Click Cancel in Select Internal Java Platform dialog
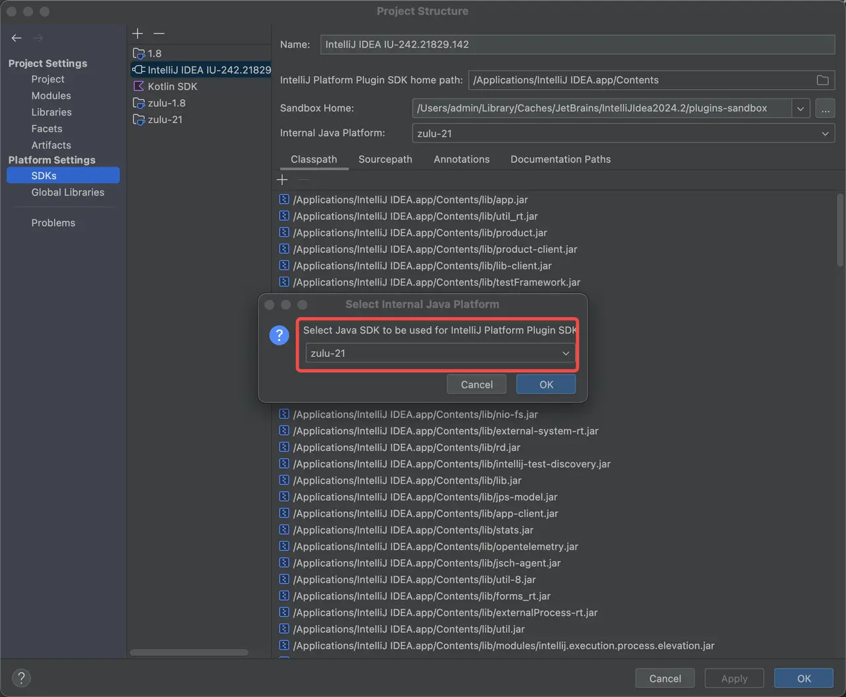 tap(477, 385)
